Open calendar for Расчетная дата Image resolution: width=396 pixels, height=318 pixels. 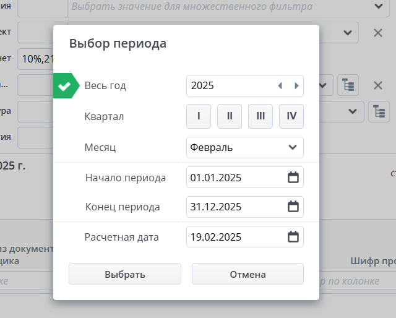coord(293,236)
